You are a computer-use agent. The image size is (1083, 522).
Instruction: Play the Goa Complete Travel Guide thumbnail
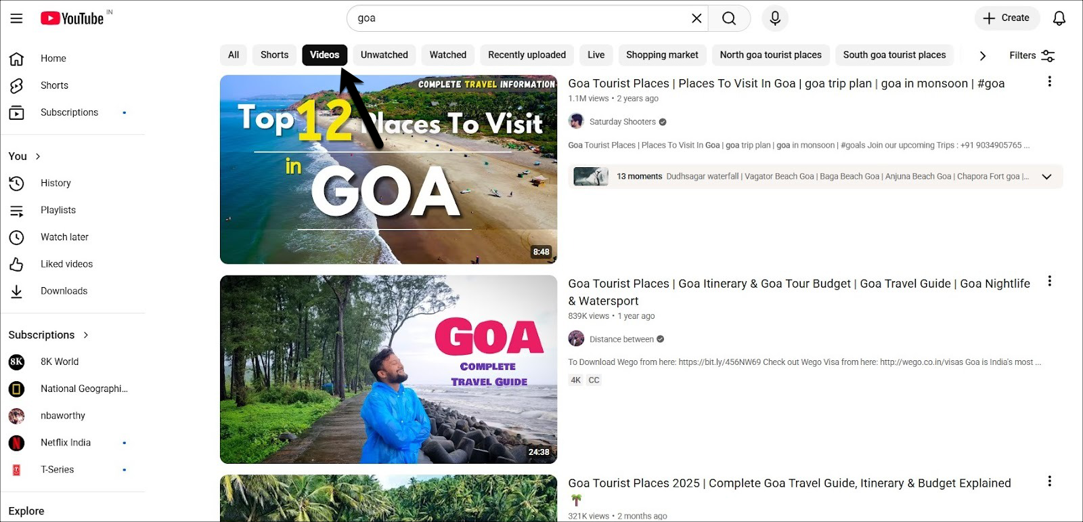tap(389, 369)
